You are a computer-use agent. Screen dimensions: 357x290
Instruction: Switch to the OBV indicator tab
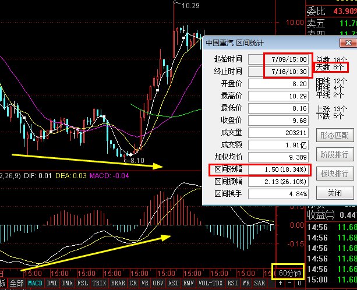(158, 284)
